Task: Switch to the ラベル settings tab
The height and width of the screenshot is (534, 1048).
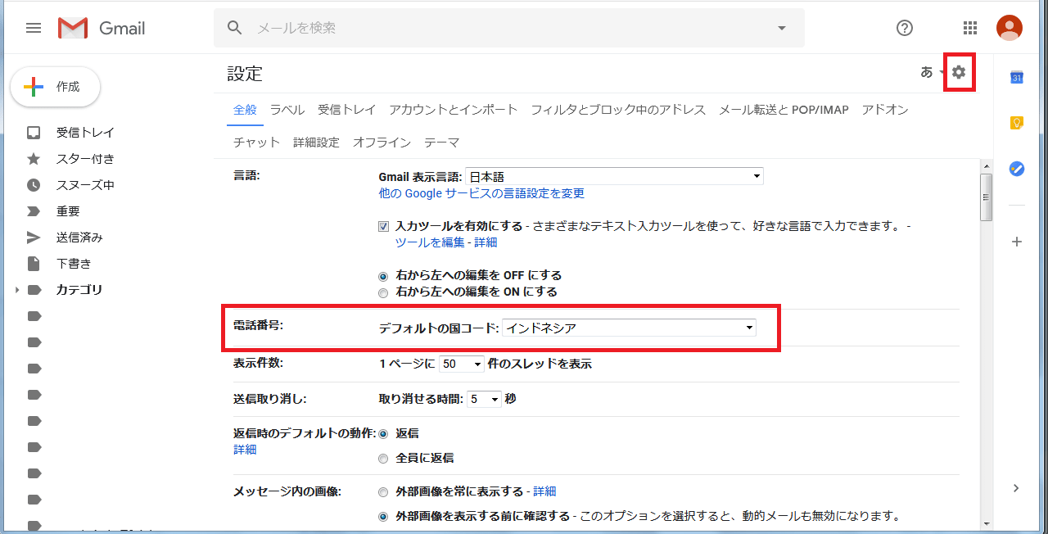Action: click(287, 109)
